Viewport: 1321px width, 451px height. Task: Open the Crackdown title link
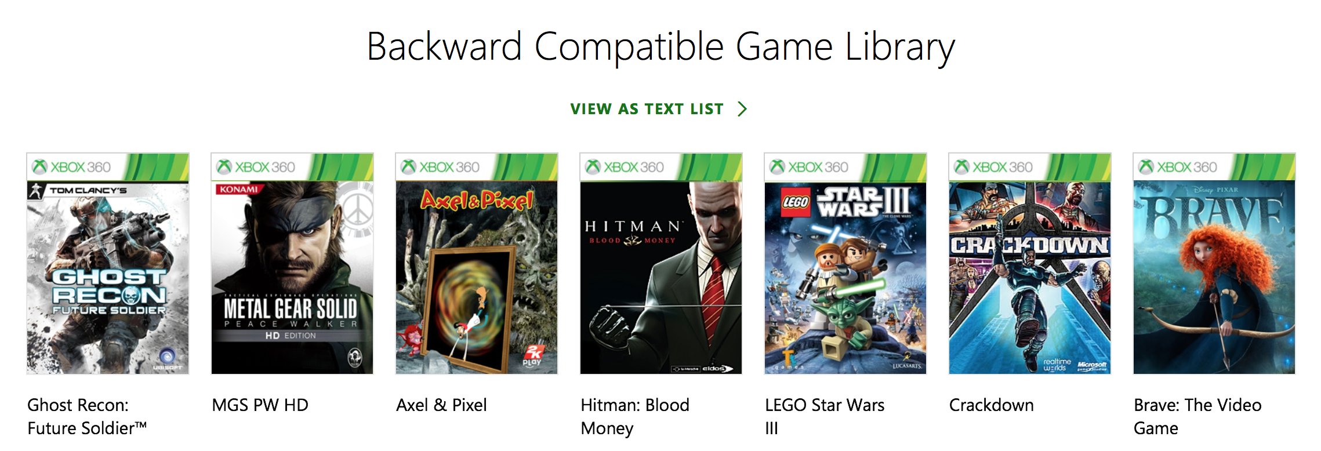pos(991,405)
